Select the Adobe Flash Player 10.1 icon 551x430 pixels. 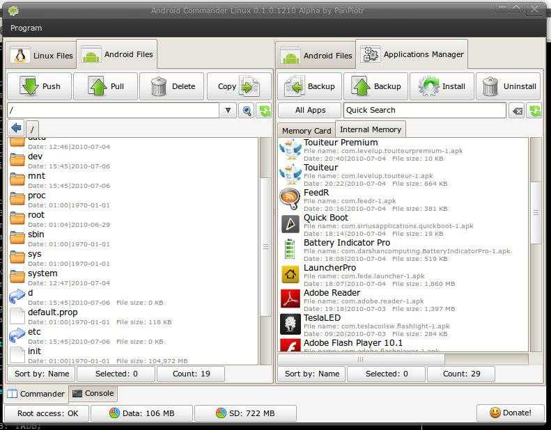pos(290,346)
